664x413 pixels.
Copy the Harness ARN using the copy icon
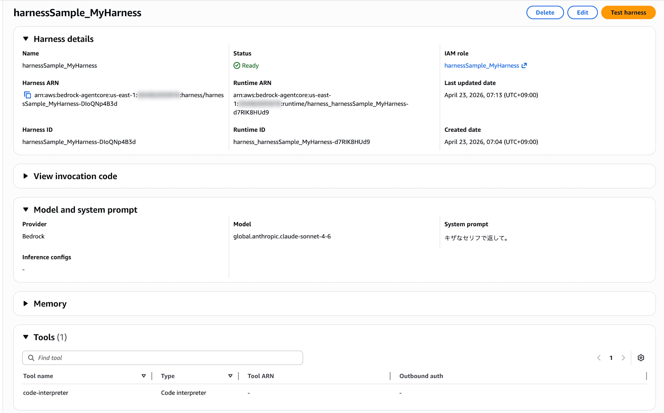[x=27, y=95]
